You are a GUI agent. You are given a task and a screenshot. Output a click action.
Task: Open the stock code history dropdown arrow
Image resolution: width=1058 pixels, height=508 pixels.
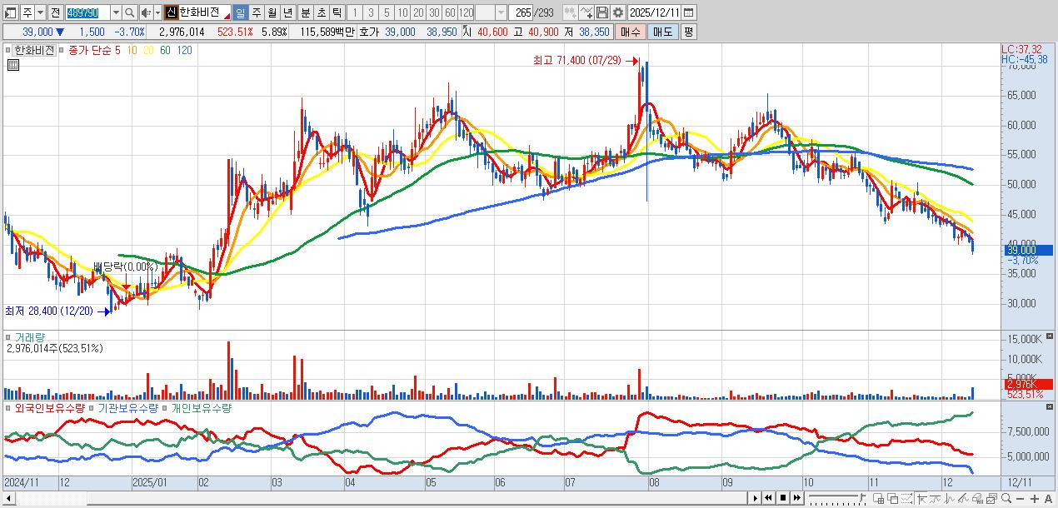pos(116,12)
